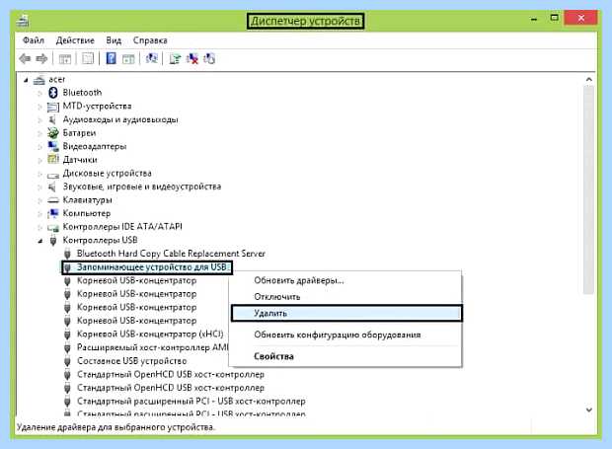Click the Bluetooth category icon

(x=53, y=93)
